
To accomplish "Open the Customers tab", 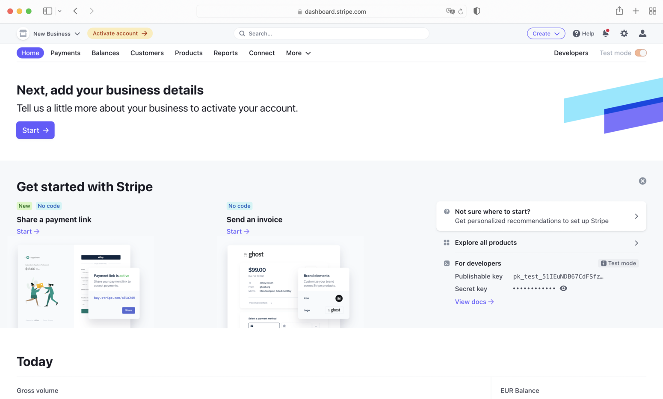I will tap(147, 53).
